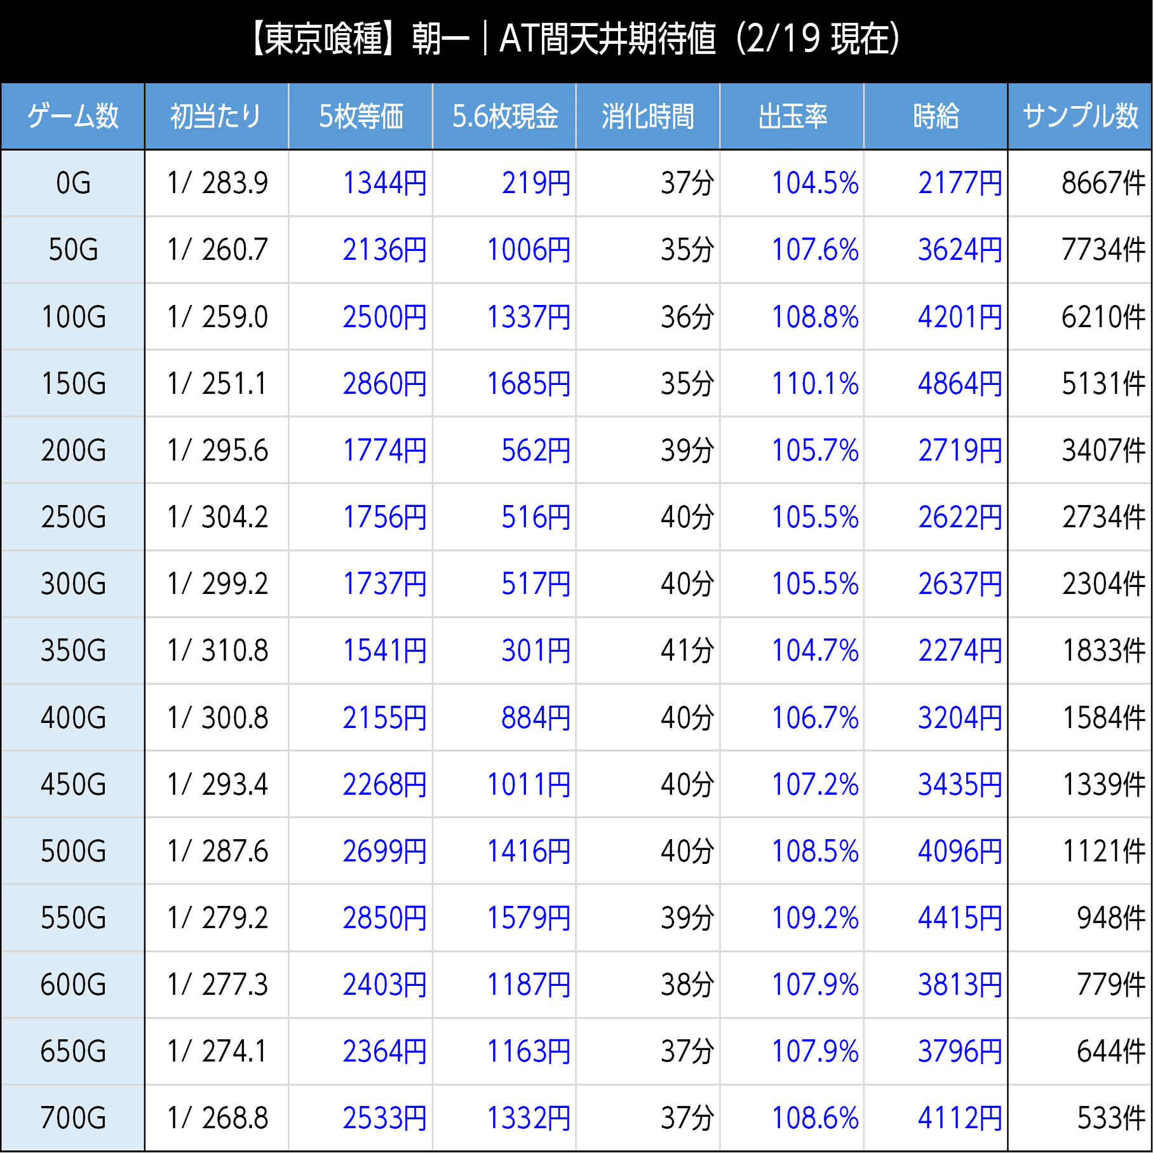This screenshot has height=1153, width=1153.
Task: Click the 516円 value cell
Action: tap(504, 517)
